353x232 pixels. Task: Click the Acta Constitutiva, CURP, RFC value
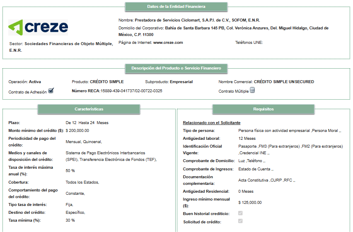point(267,180)
